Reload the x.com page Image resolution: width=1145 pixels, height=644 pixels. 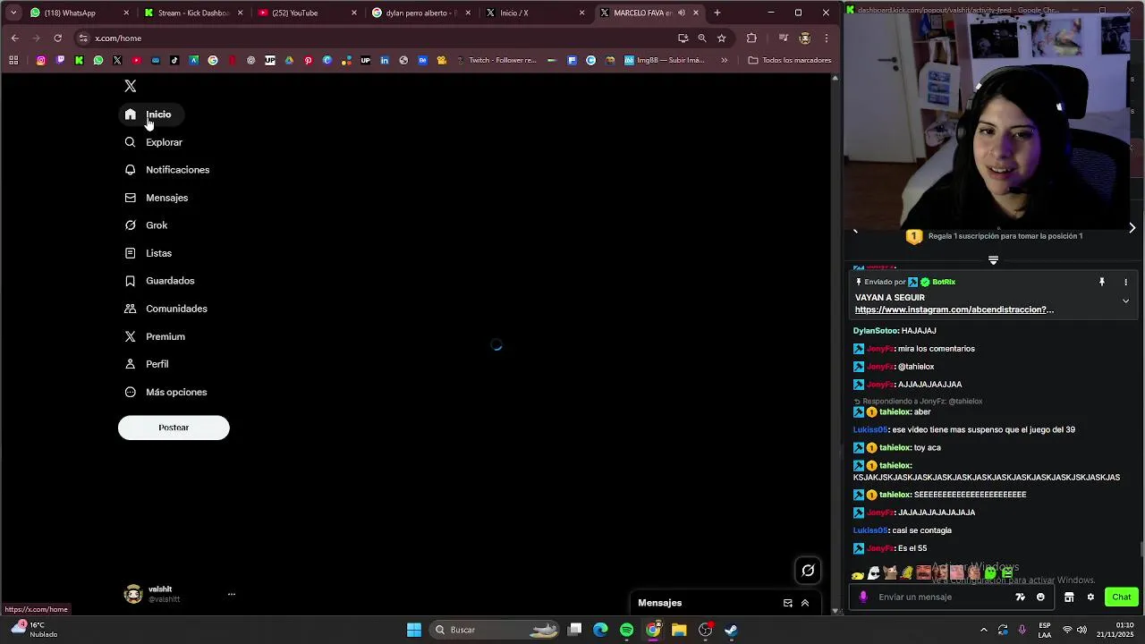(58, 38)
